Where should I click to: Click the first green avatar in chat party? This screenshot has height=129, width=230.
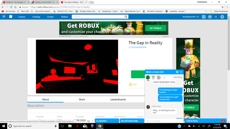tap(148, 77)
